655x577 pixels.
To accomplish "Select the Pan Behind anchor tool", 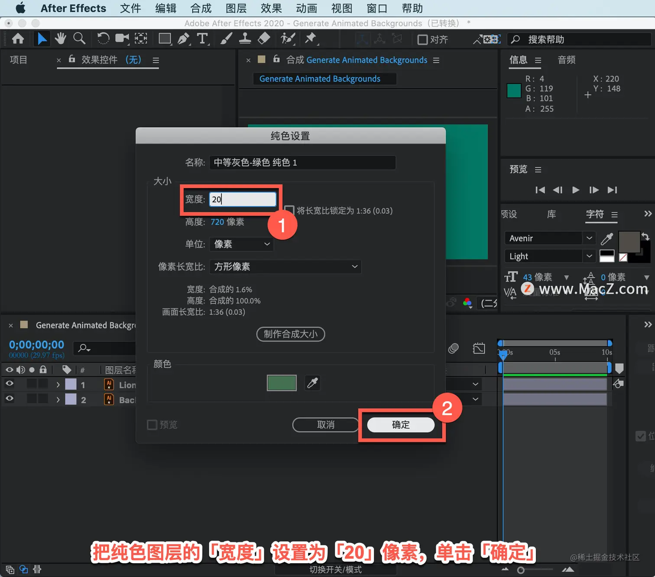I will tap(141, 39).
